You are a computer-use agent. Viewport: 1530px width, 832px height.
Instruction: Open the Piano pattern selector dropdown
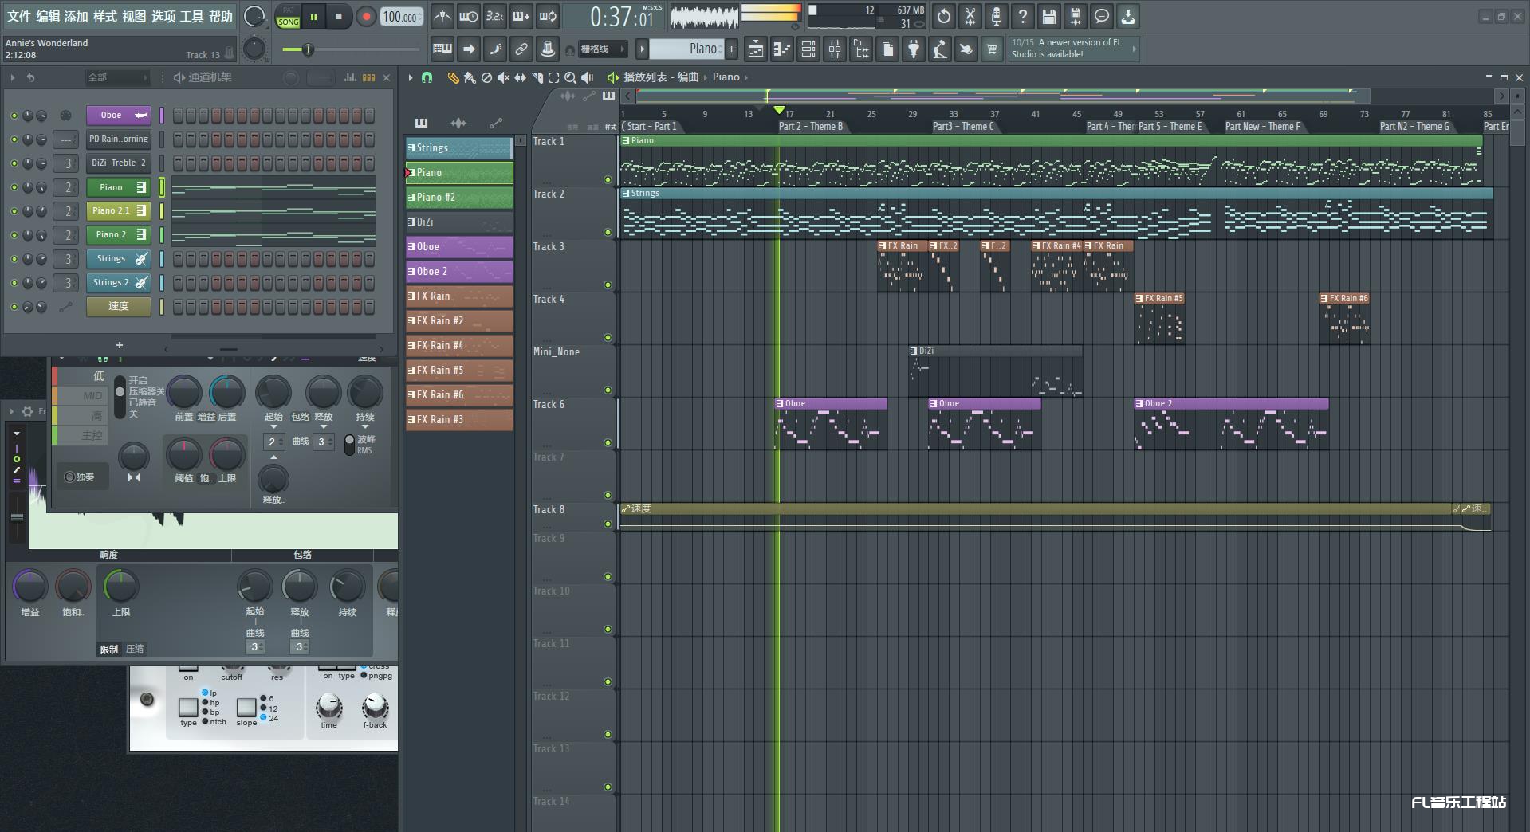[686, 49]
